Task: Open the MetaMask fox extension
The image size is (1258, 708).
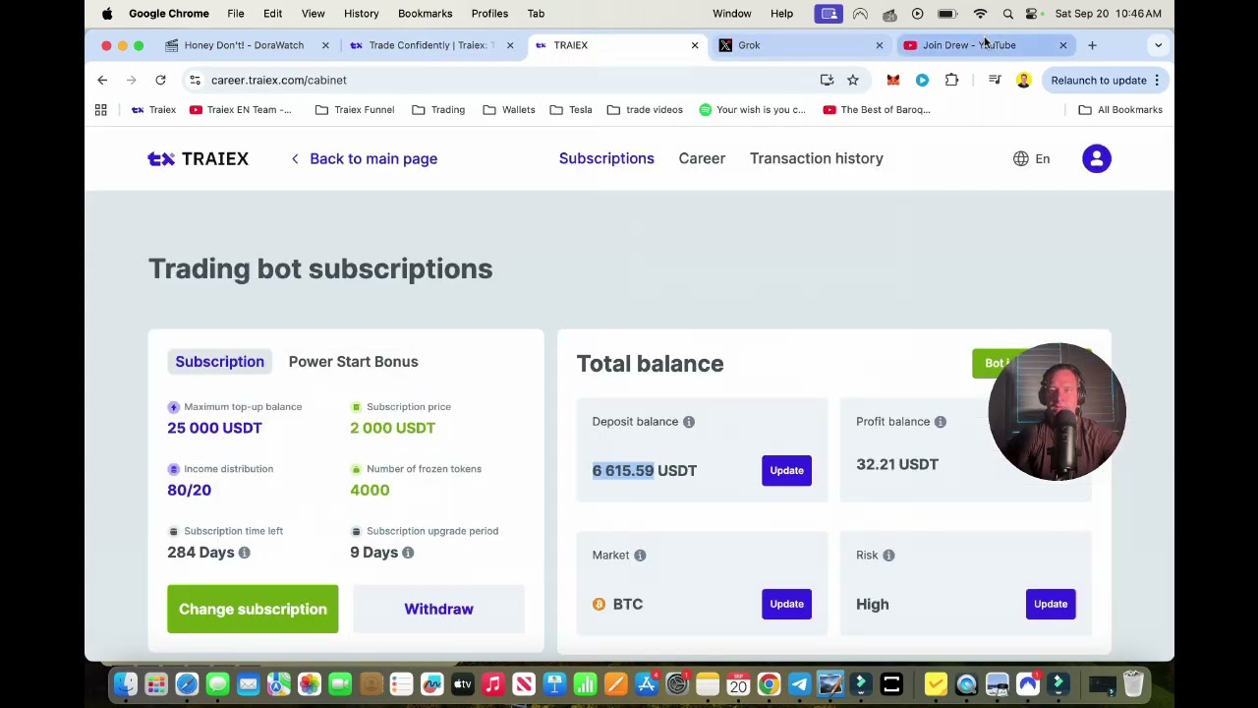Action: pos(893,80)
